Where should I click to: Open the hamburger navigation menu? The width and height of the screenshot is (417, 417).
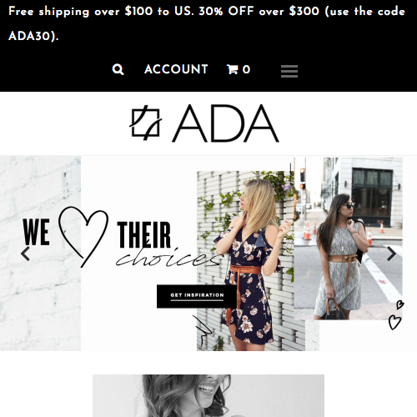289,71
